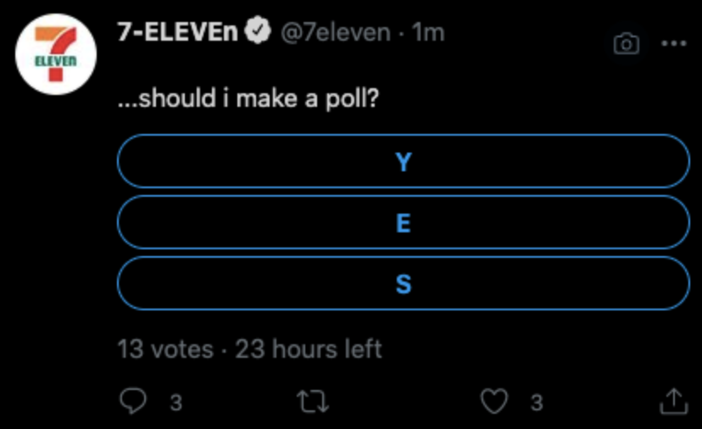Click the tweet text "should i make a poll?"

(x=249, y=99)
